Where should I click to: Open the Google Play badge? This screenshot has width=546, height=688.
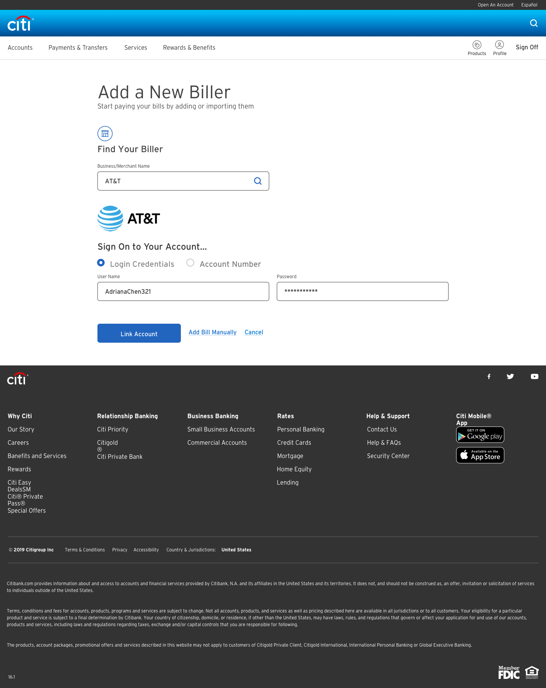click(x=480, y=435)
